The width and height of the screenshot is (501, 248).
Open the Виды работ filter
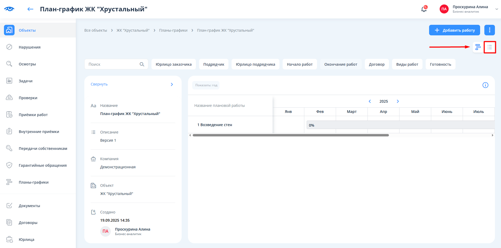point(407,64)
